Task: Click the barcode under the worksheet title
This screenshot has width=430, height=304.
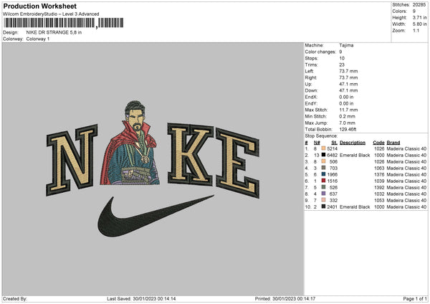Action: [63, 23]
